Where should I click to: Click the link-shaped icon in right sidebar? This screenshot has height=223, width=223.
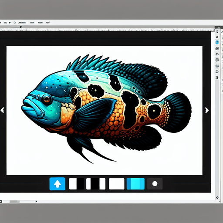(x=217, y=71)
